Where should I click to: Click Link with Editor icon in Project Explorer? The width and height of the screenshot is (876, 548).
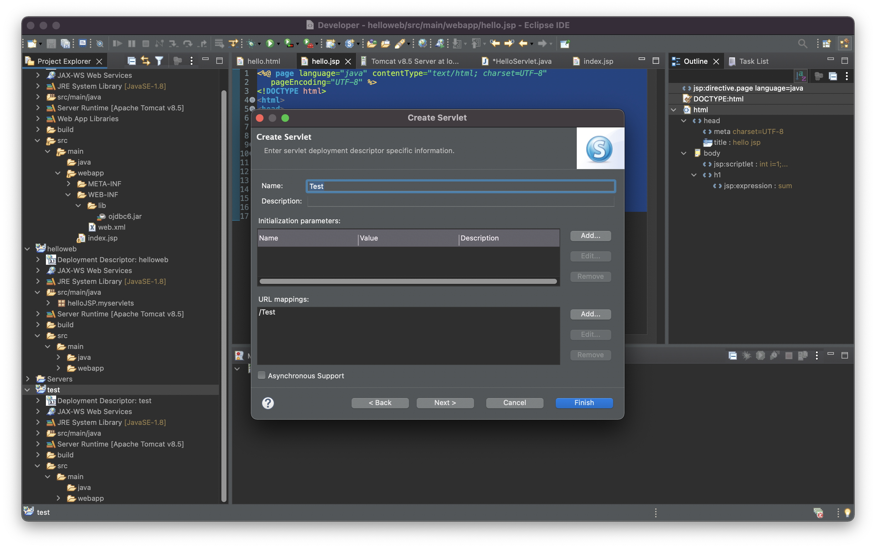[145, 61]
